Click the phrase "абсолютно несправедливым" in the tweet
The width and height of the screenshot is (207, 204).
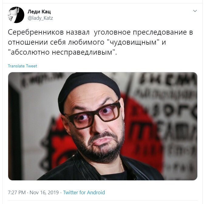pyautogui.click(x=62, y=52)
